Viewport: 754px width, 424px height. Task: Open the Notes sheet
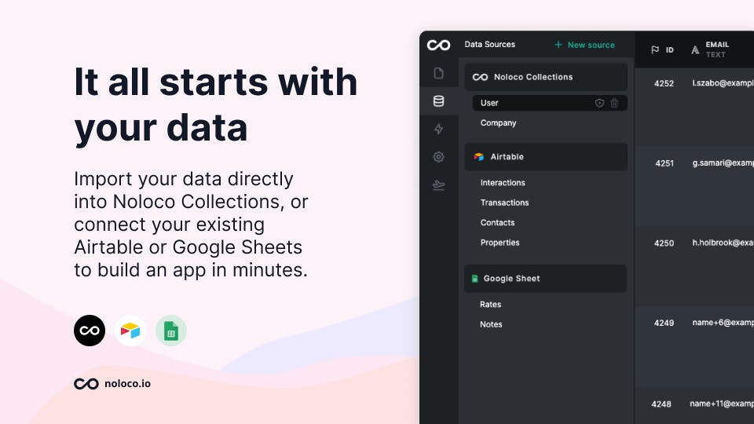491,324
